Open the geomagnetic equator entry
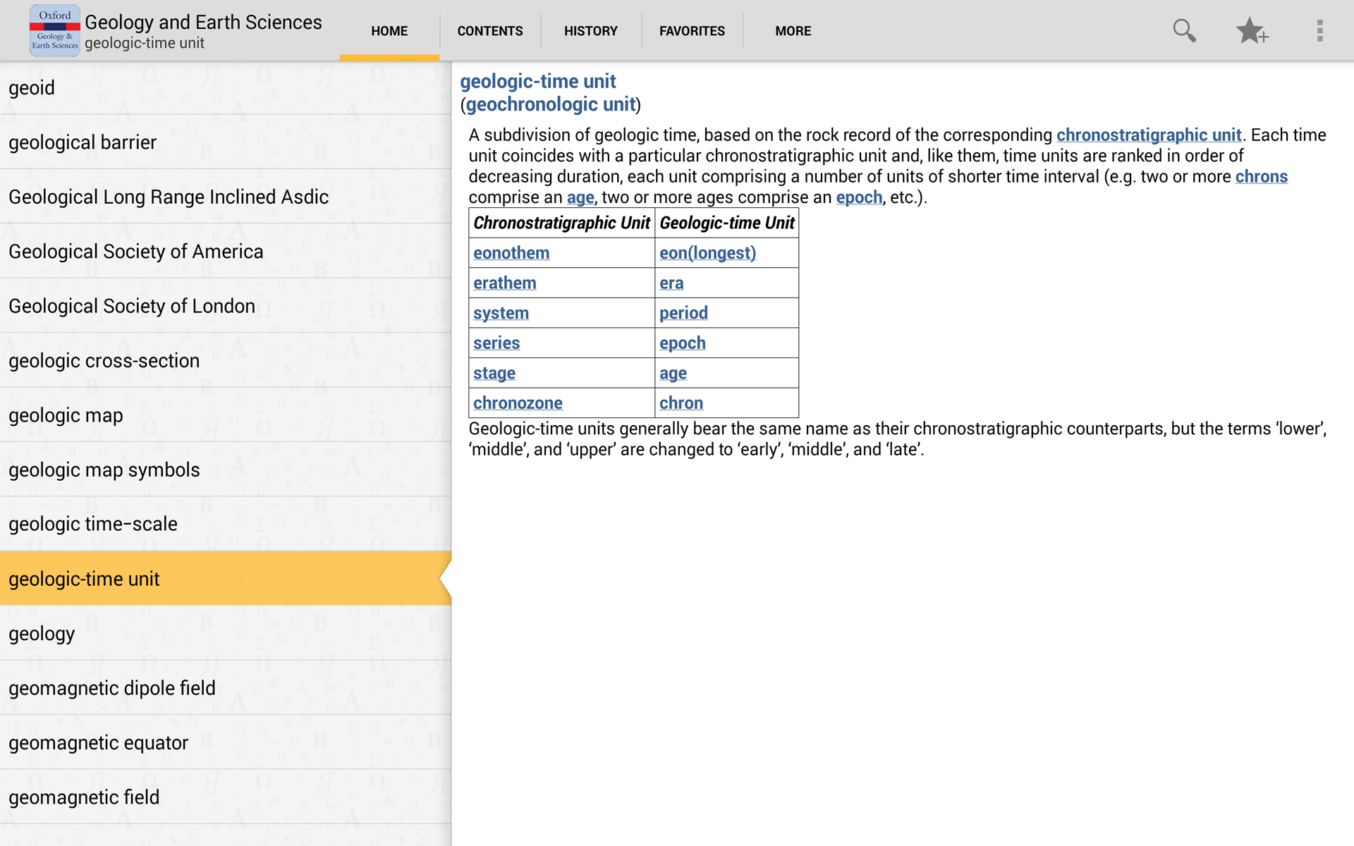Viewport: 1354px width, 846px height. pos(98,742)
